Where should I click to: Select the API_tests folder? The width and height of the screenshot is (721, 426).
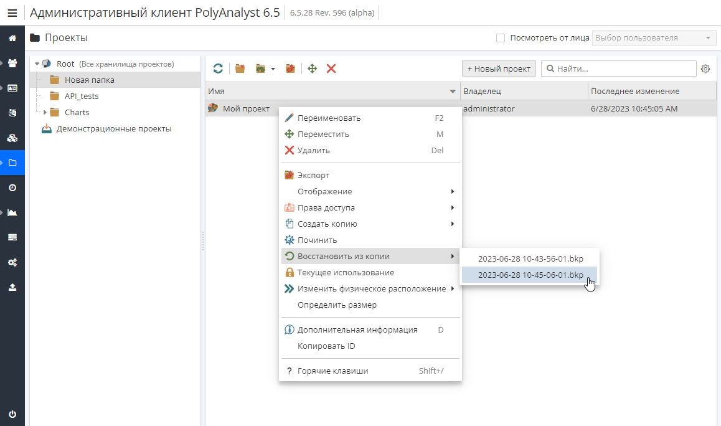[x=82, y=96]
